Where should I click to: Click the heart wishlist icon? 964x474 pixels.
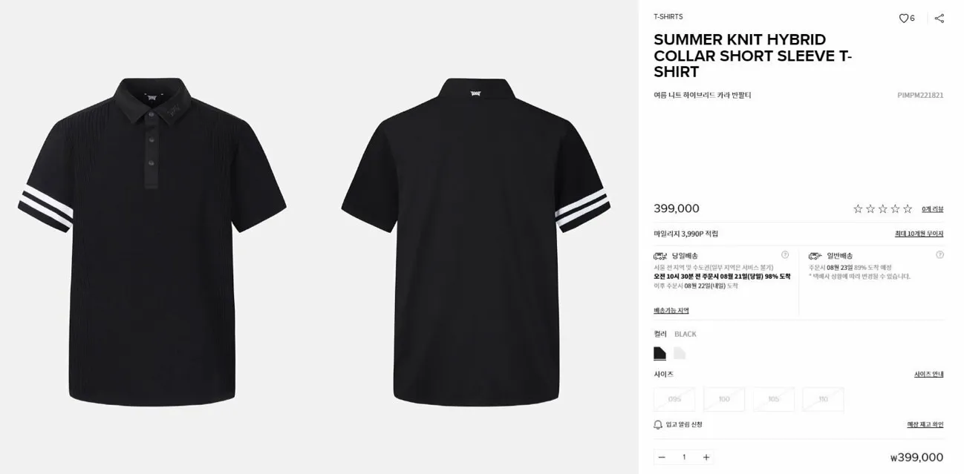903,19
